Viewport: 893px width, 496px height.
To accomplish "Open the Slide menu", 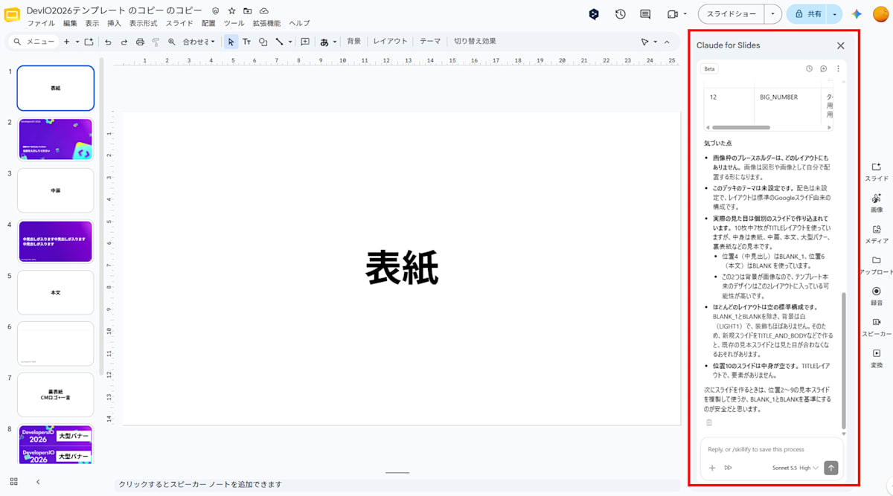I will [179, 23].
